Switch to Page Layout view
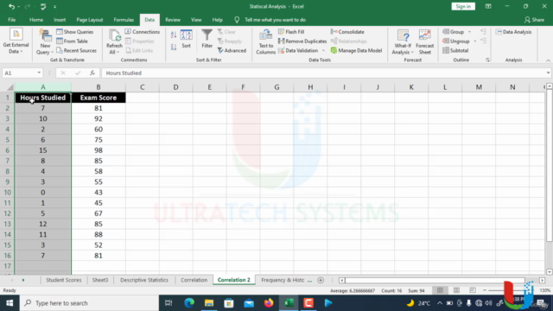 (x=456, y=290)
